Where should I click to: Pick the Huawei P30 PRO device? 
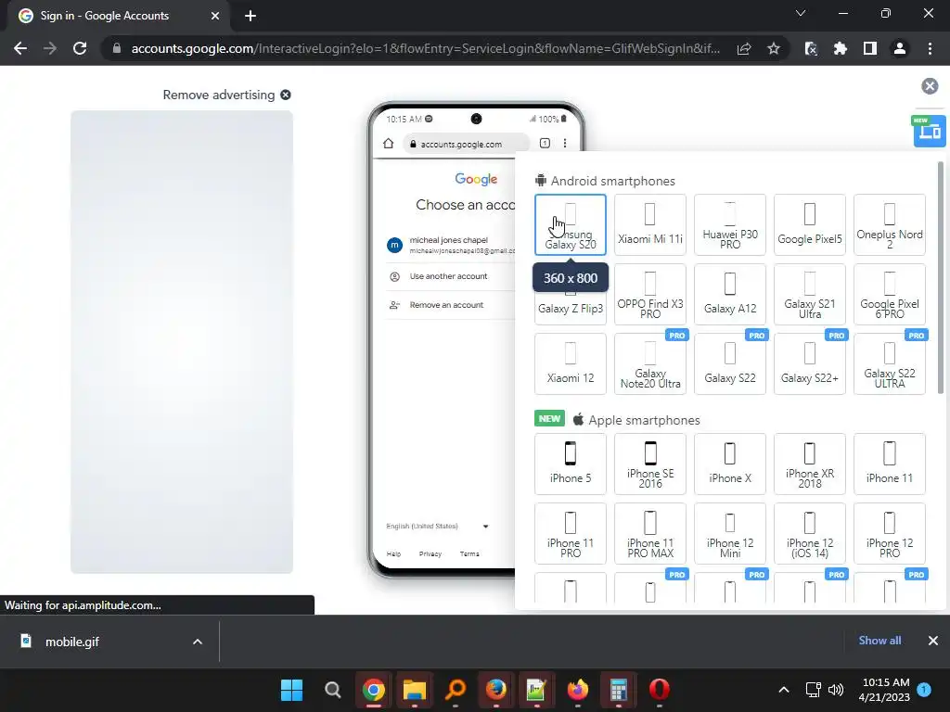[730, 224]
